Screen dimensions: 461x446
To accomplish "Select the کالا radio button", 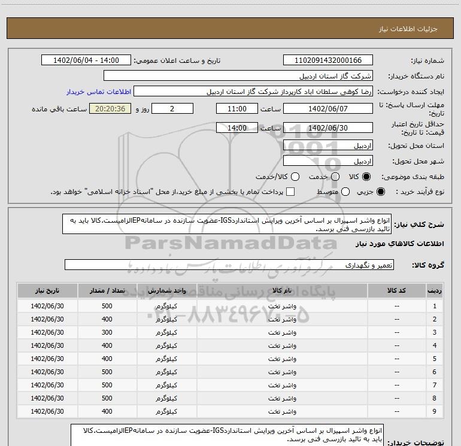I will (x=366, y=177).
